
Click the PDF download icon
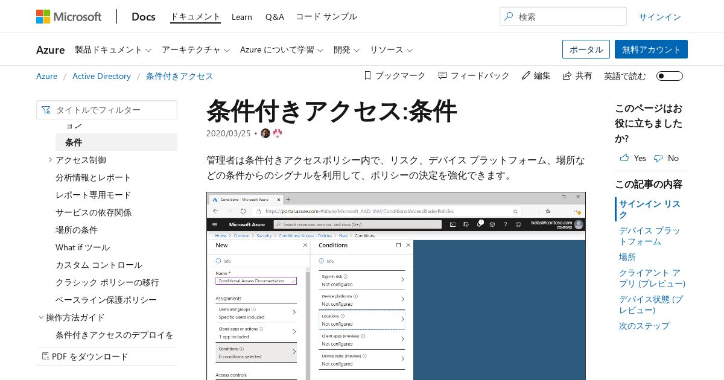pyautogui.click(x=45, y=356)
